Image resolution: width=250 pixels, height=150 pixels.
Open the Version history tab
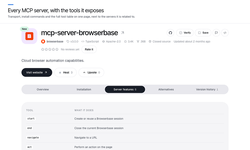click(x=207, y=89)
